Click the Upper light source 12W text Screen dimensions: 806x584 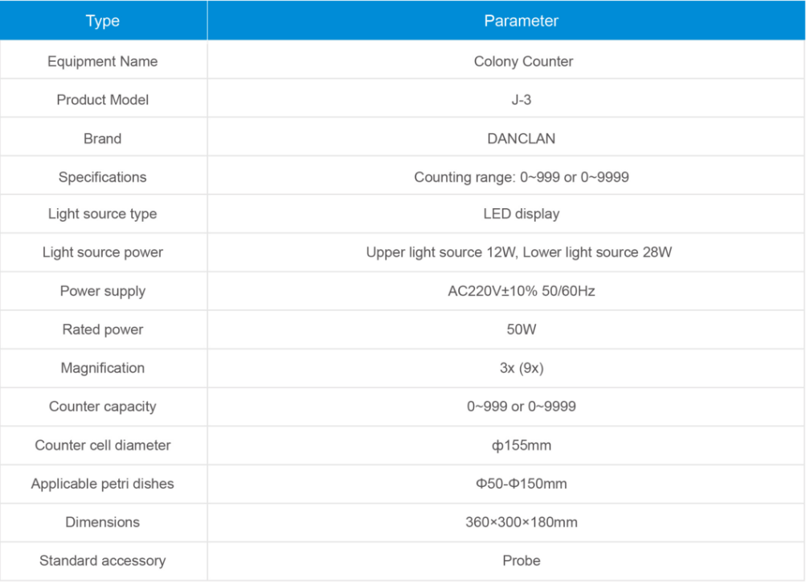pyautogui.click(x=440, y=252)
